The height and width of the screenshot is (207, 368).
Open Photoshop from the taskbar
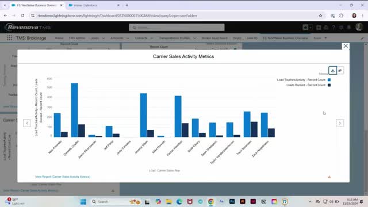coord(232,202)
